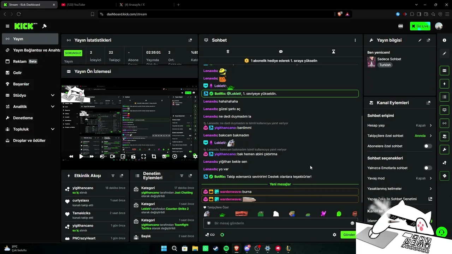Screen dimensions: 452x254
Task: Click the Bir mesaj gönderin input field
Action: (281, 223)
